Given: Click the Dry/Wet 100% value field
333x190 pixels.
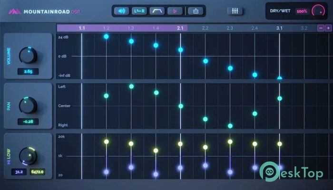Looking at the screenshot, I should (302, 11).
